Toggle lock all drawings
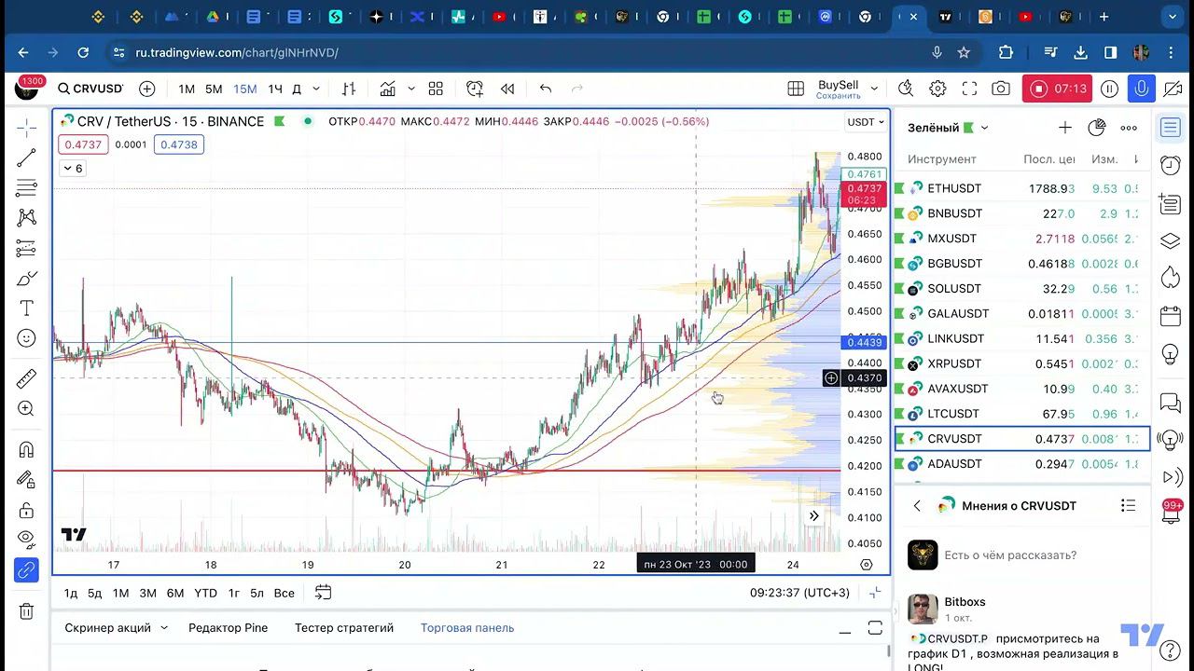 (x=26, y=510)
